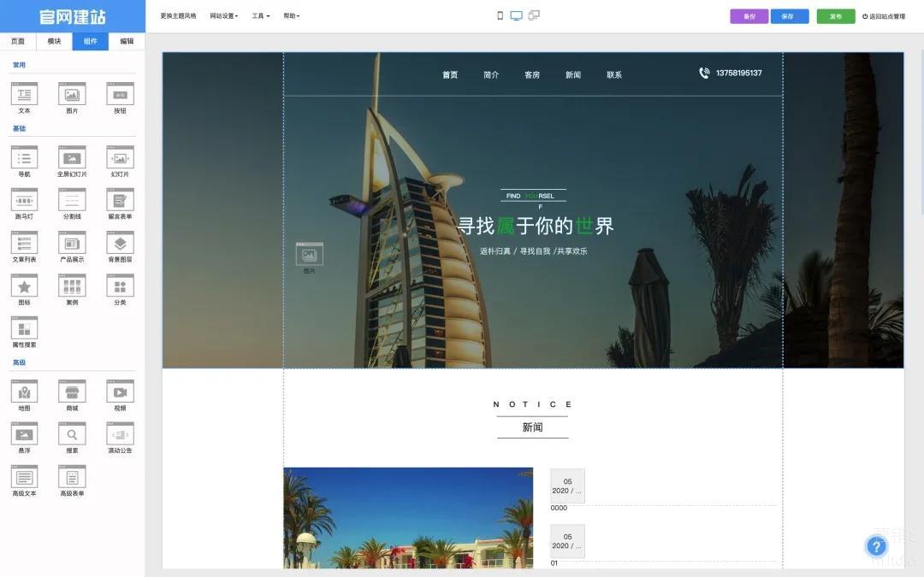The image size is (924, 577).
Task: Select the 地图 map component icon
Action: click(24, 392)
